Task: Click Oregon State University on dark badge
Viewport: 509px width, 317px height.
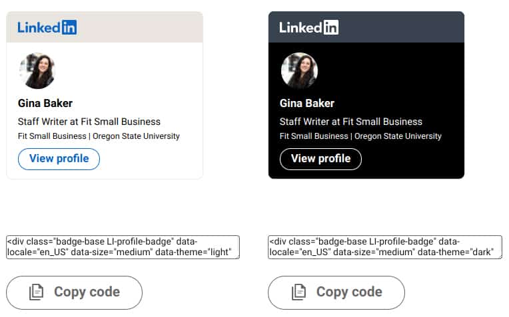Action: 398,136
